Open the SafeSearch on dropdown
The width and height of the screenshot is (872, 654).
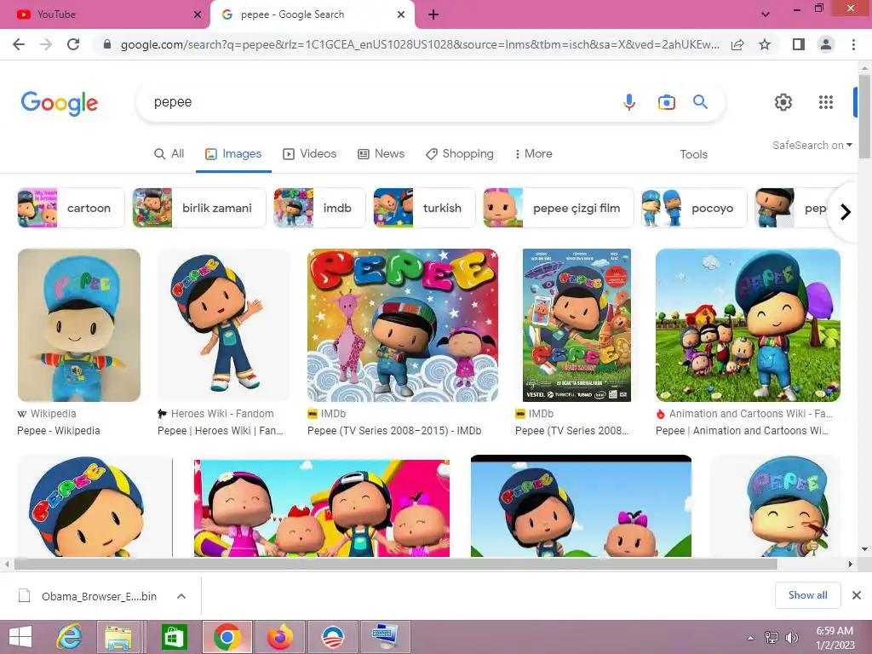(x=812, y=145)
